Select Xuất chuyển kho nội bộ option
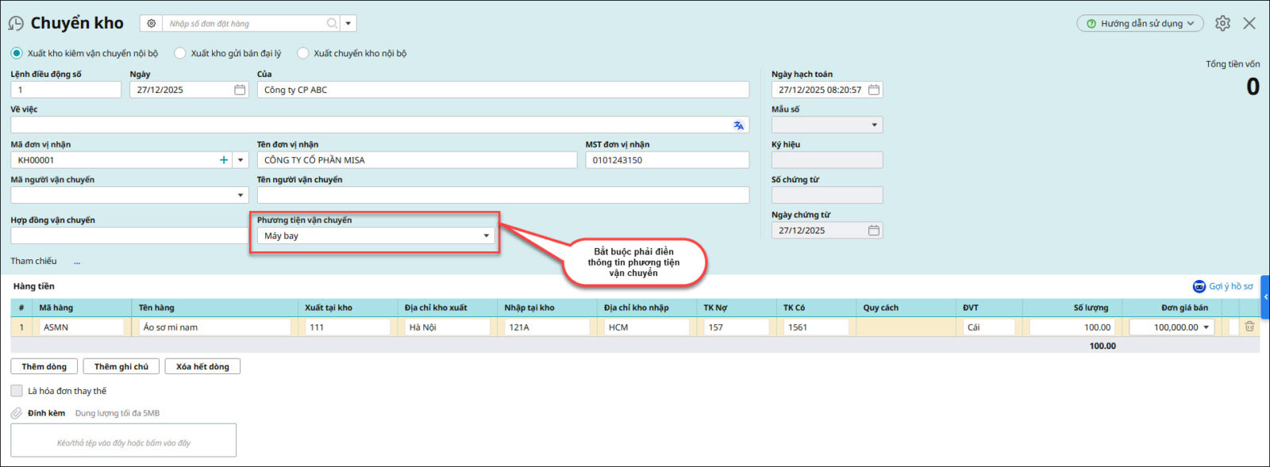The height and width of the screenshot is (467, 1270). 302,53
